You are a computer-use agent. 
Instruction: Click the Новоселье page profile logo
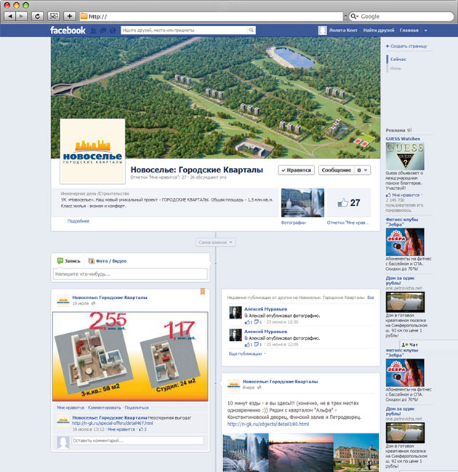click(x=92, y=151)
